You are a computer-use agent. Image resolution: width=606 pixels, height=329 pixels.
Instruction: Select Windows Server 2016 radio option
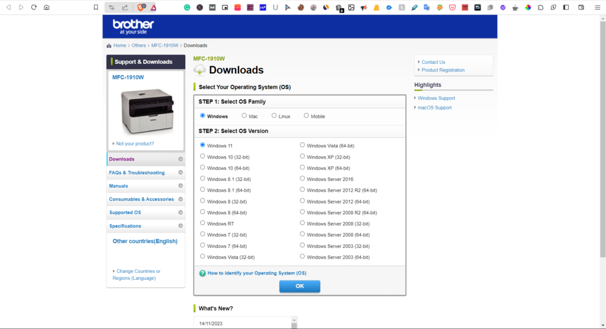(302, 179)
